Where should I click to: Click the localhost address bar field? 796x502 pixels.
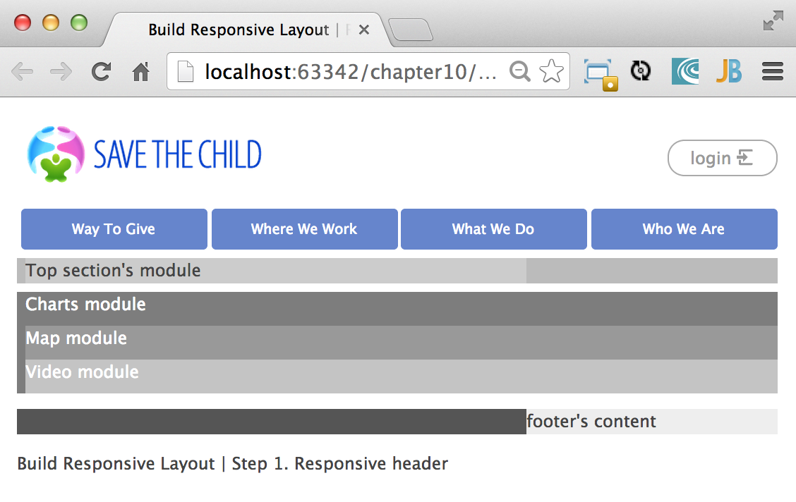coord(346,71)
